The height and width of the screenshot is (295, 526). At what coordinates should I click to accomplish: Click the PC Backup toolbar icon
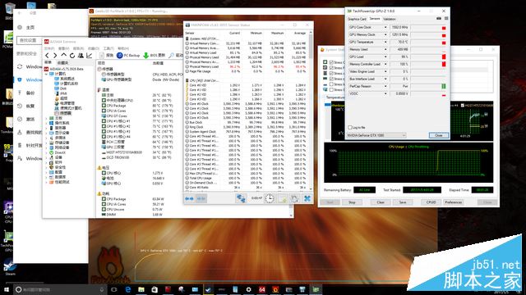coord(119,56)
